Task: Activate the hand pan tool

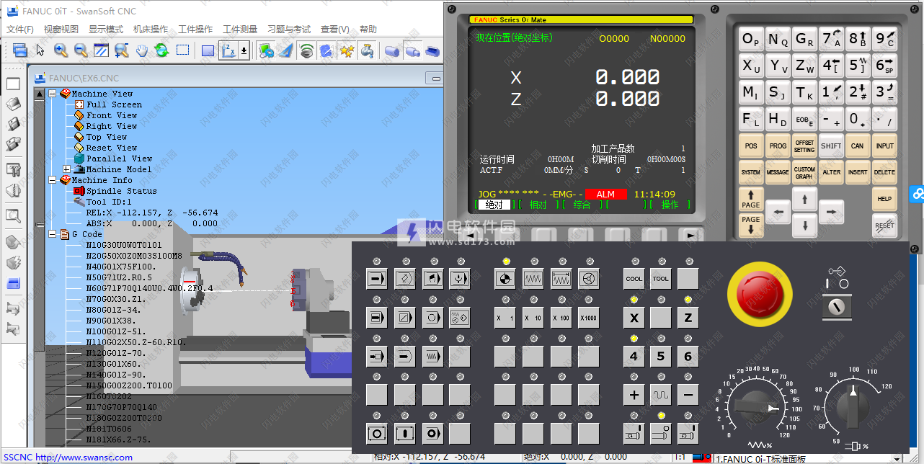Action: (142, 50)
